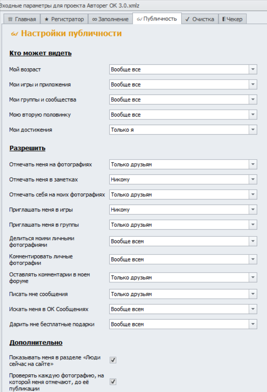Expand Мои достижения visibility dropdown
The image size is (267, 392).
click(x=253, y=130)
